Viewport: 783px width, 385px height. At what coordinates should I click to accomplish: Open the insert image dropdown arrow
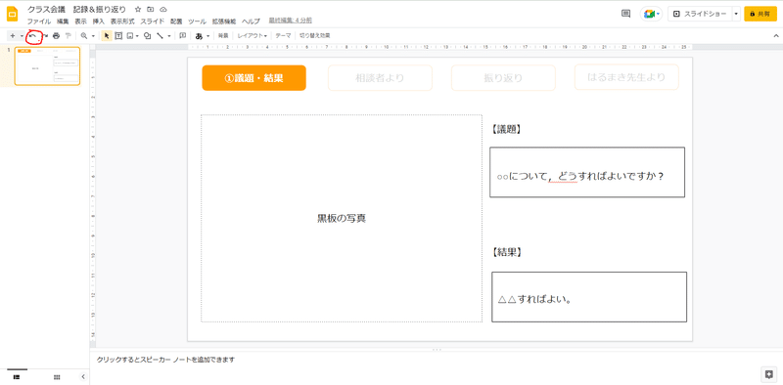[x=137, y=36]
